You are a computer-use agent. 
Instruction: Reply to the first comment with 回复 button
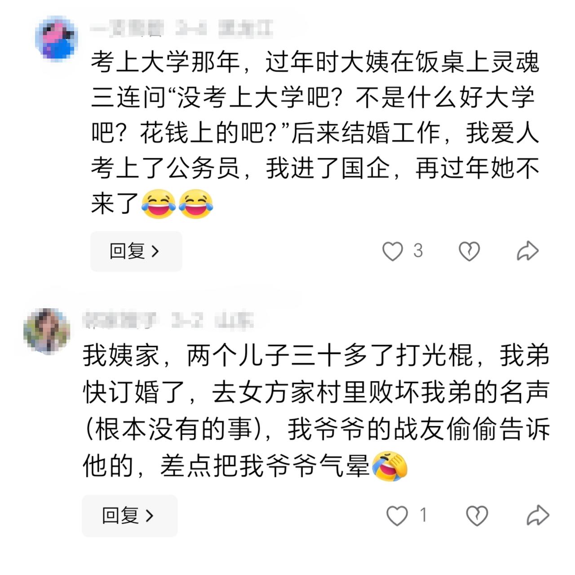click(136, 251)
